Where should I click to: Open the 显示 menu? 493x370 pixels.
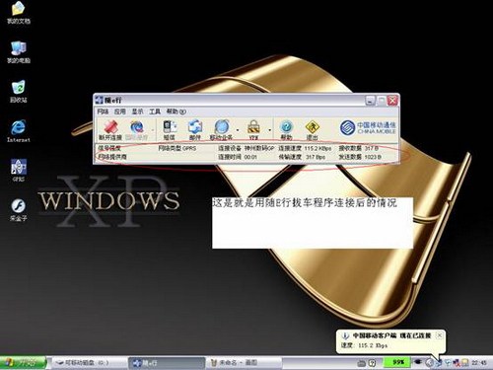[137, 111]
